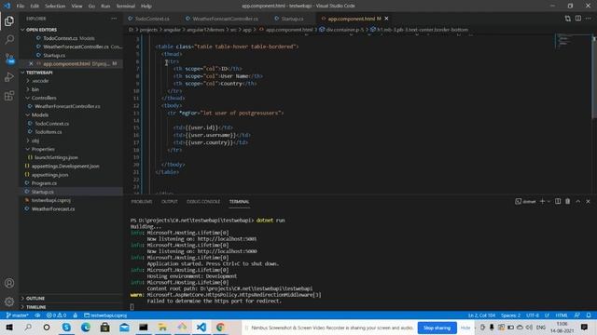The height and width of the screenshot is (335, 597).
Task: Close the terminal panel
Action: (588, 201)
